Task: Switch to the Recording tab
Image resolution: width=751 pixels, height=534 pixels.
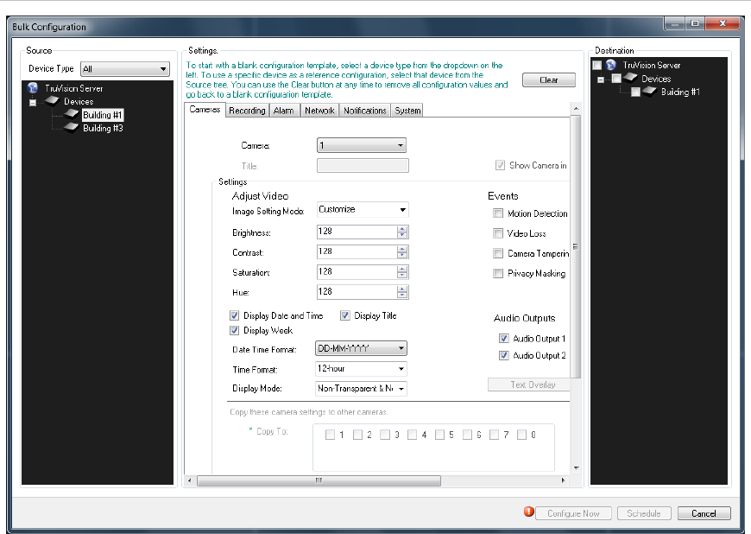Action: (x=247, y=111)
